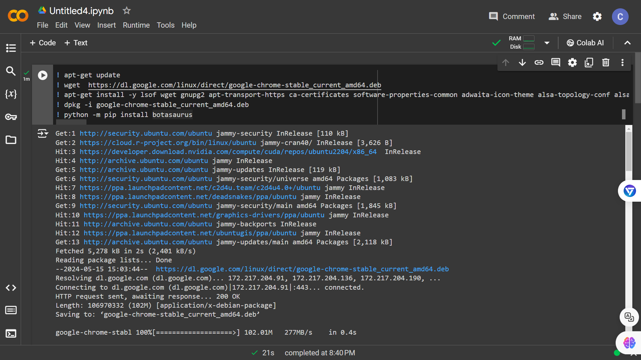Toggle the cell output view
The width and height of the screenshot is (641, 360).
click(x=43, y=134)
